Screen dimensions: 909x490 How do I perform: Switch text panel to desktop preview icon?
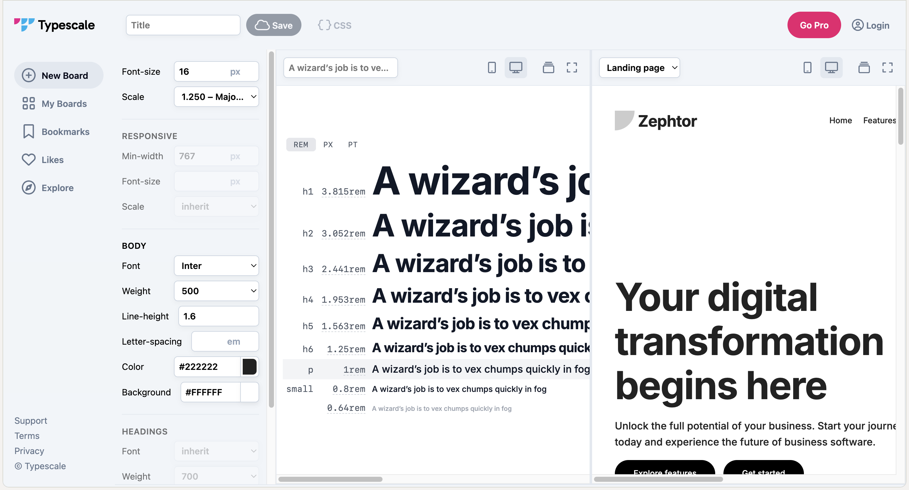(515, 67)
